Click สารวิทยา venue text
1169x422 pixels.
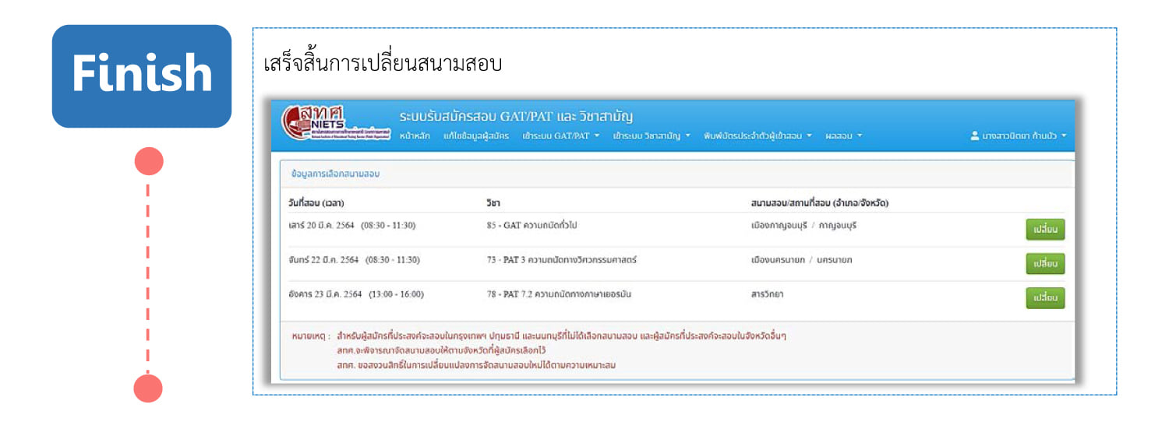coord(768,294)
